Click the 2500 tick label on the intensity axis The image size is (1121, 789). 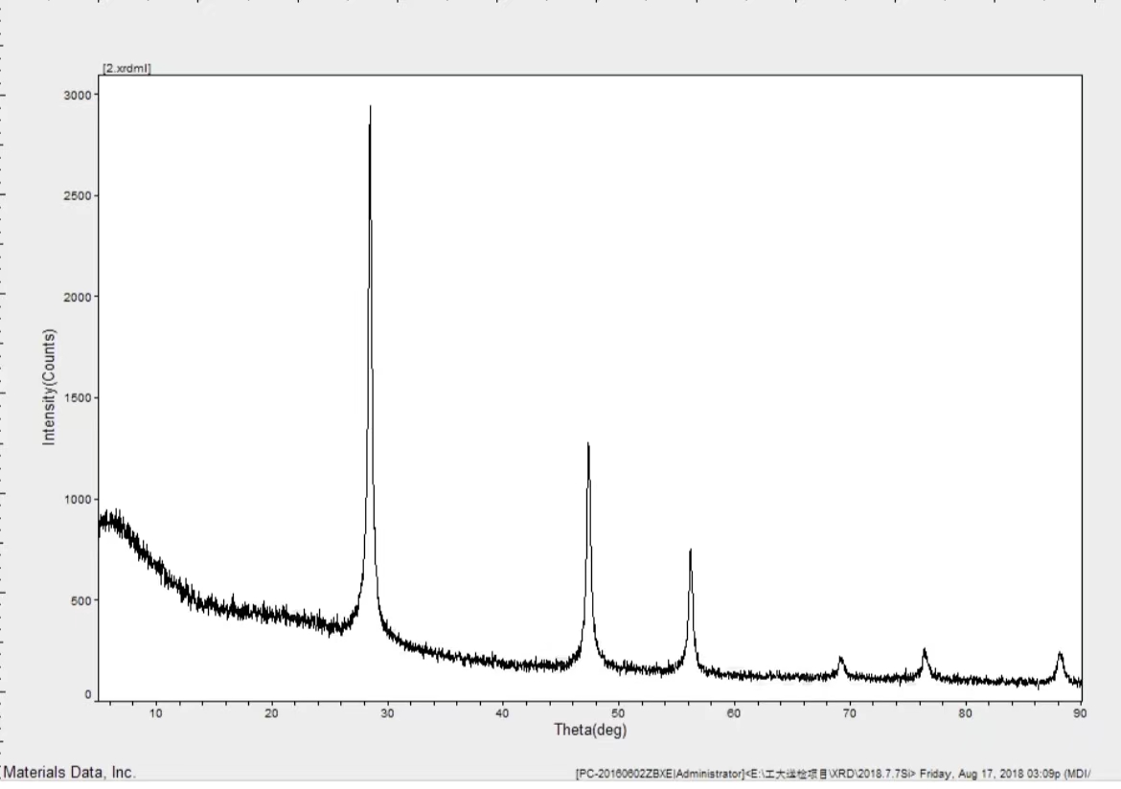[78, 196]
